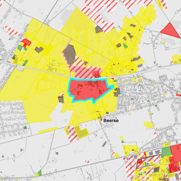Click the small red parcel in upper left
Screen dimensions: 181x181
(x=26, y=42)
